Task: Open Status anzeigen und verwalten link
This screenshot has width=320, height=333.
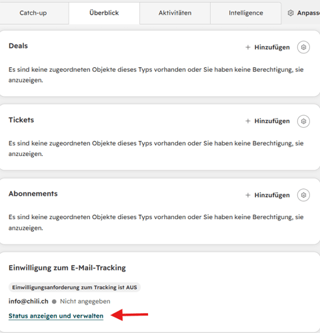Action: [56, 316]
